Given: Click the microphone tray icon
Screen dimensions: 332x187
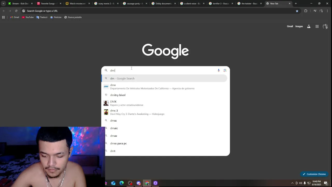Looking at the screenshot, I should click(x=305, y=183).
